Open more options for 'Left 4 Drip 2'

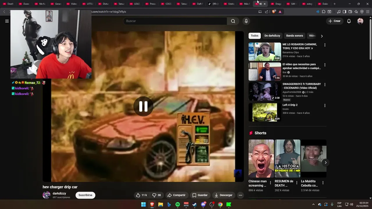coord(325,105)
